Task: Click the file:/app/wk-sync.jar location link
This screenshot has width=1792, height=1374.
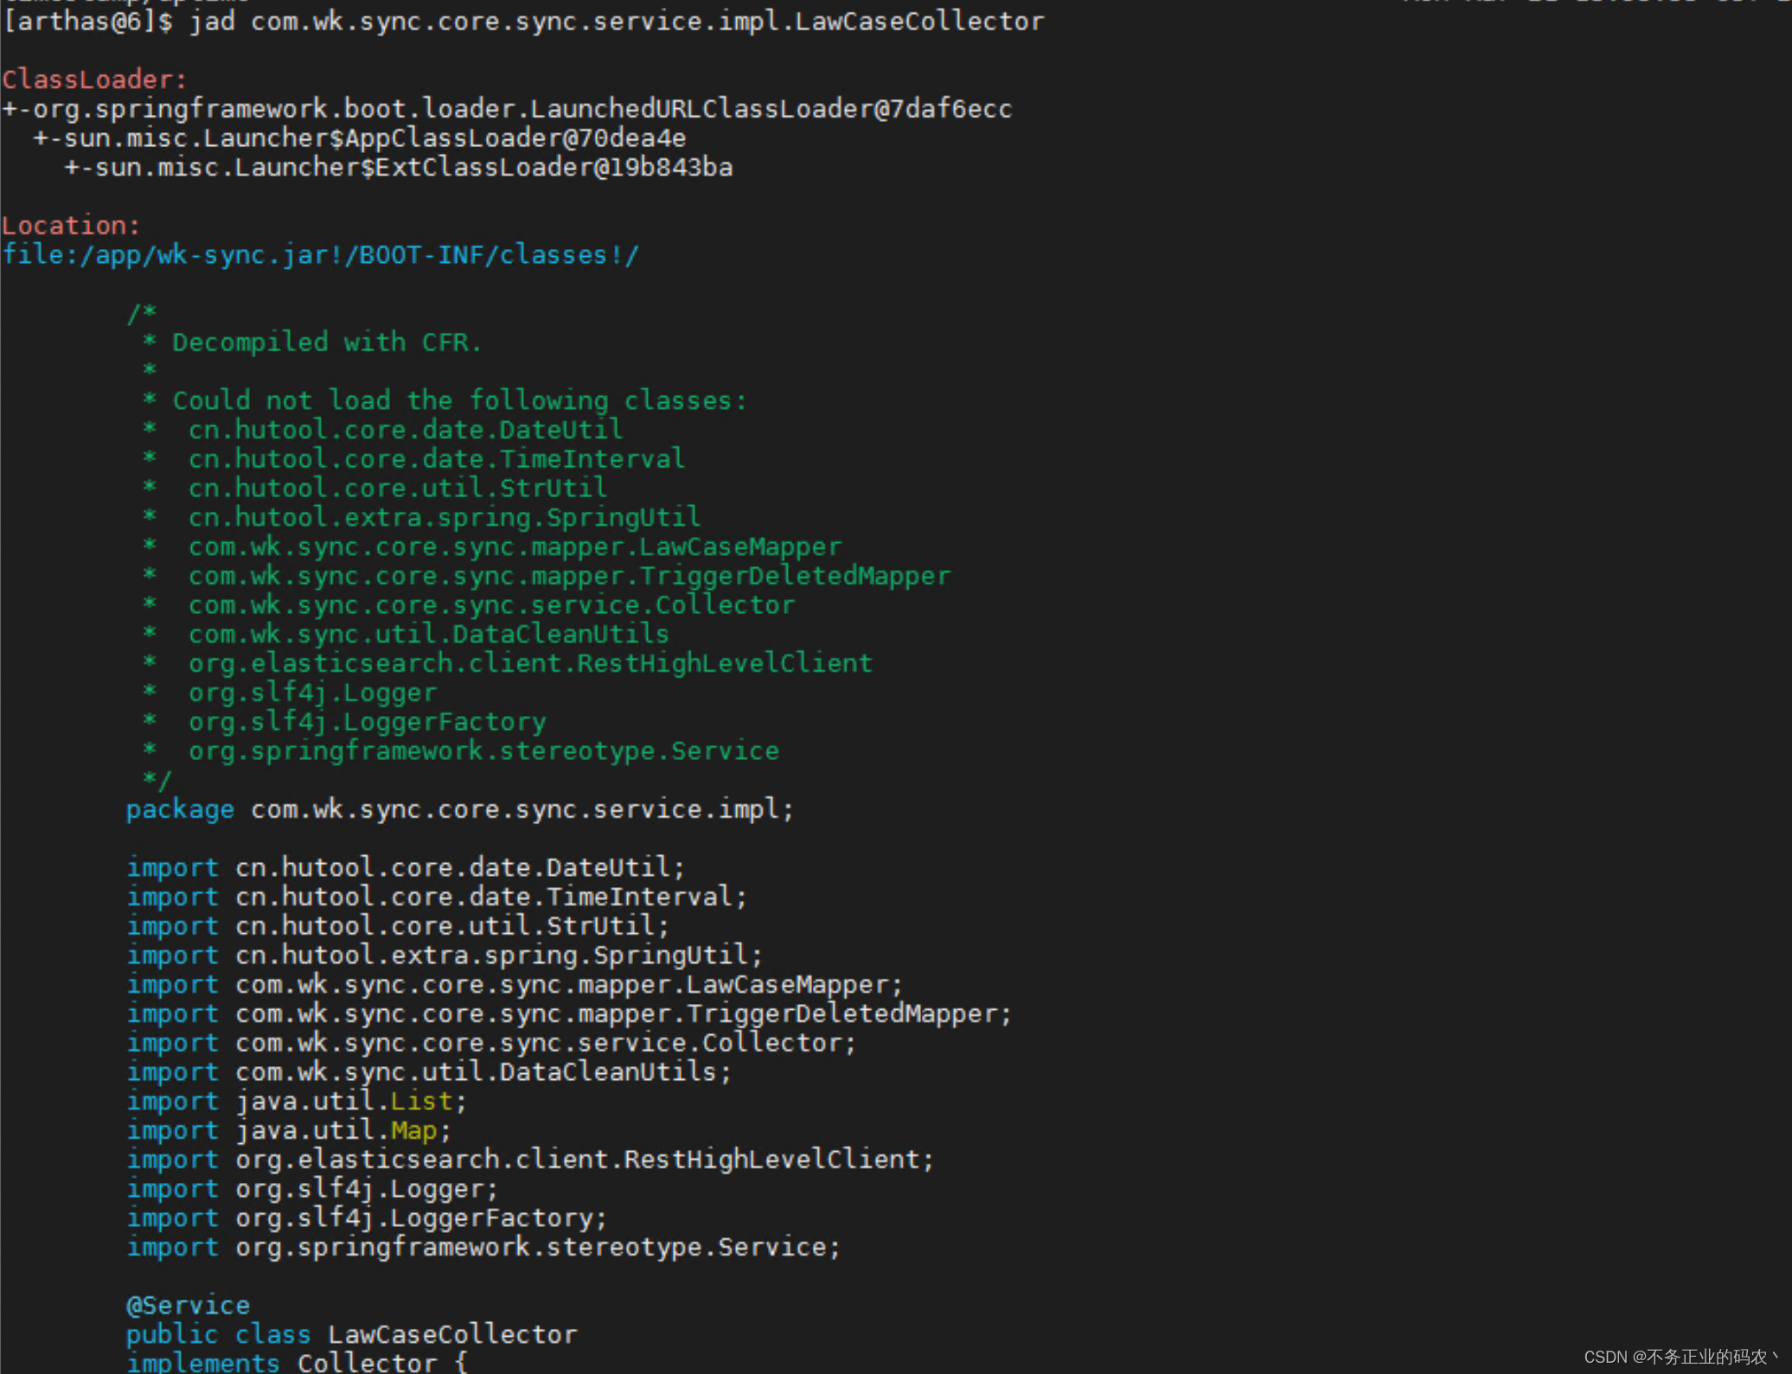Action: 320,254
